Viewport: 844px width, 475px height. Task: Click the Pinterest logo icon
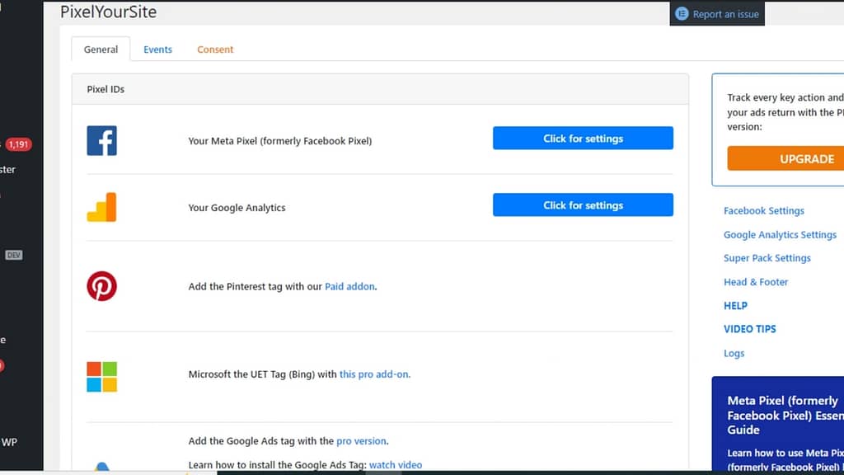[x=101, y=286]
